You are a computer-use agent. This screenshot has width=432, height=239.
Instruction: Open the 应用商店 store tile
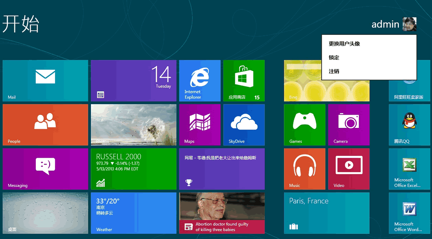244,81
